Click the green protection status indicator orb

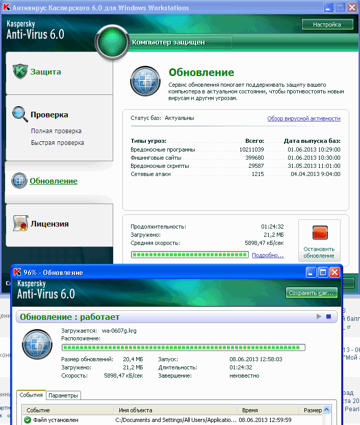click(112, 42)
